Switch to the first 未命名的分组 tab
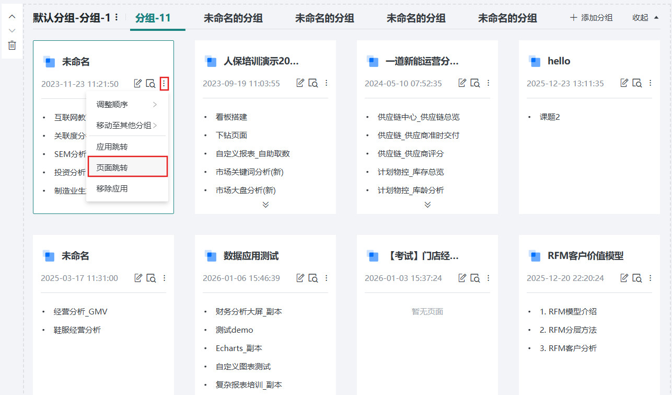Image resolution: width=672 pixels, height=395 pixels. click(x=234, y=17)
